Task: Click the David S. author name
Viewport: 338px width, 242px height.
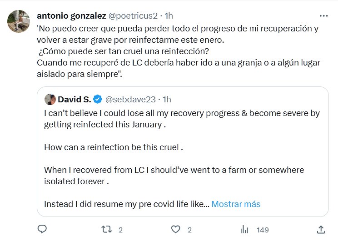Action: pyautogui.click(x=74, y=99)
